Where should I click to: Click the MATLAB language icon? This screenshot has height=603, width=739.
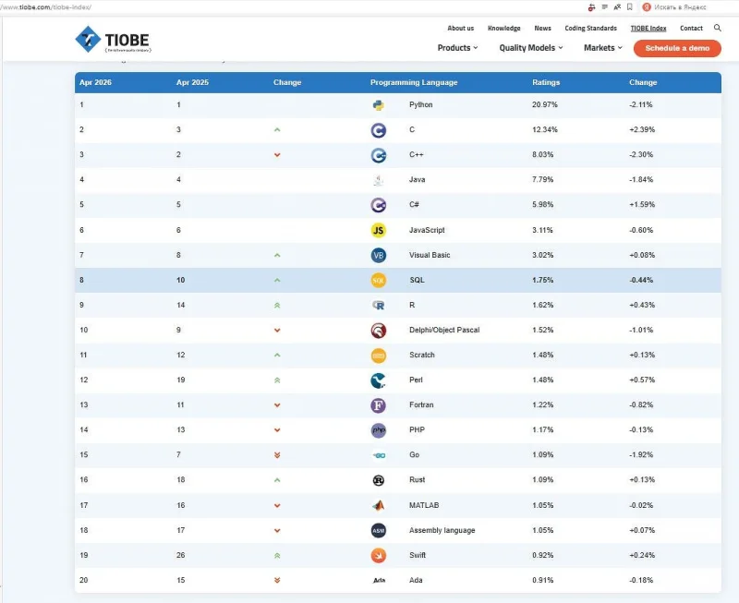(379, 505)
